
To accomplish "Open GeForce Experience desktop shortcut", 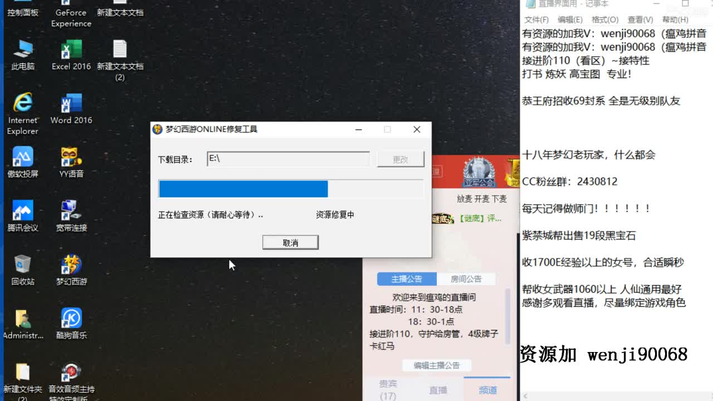I will coord(71,13).
